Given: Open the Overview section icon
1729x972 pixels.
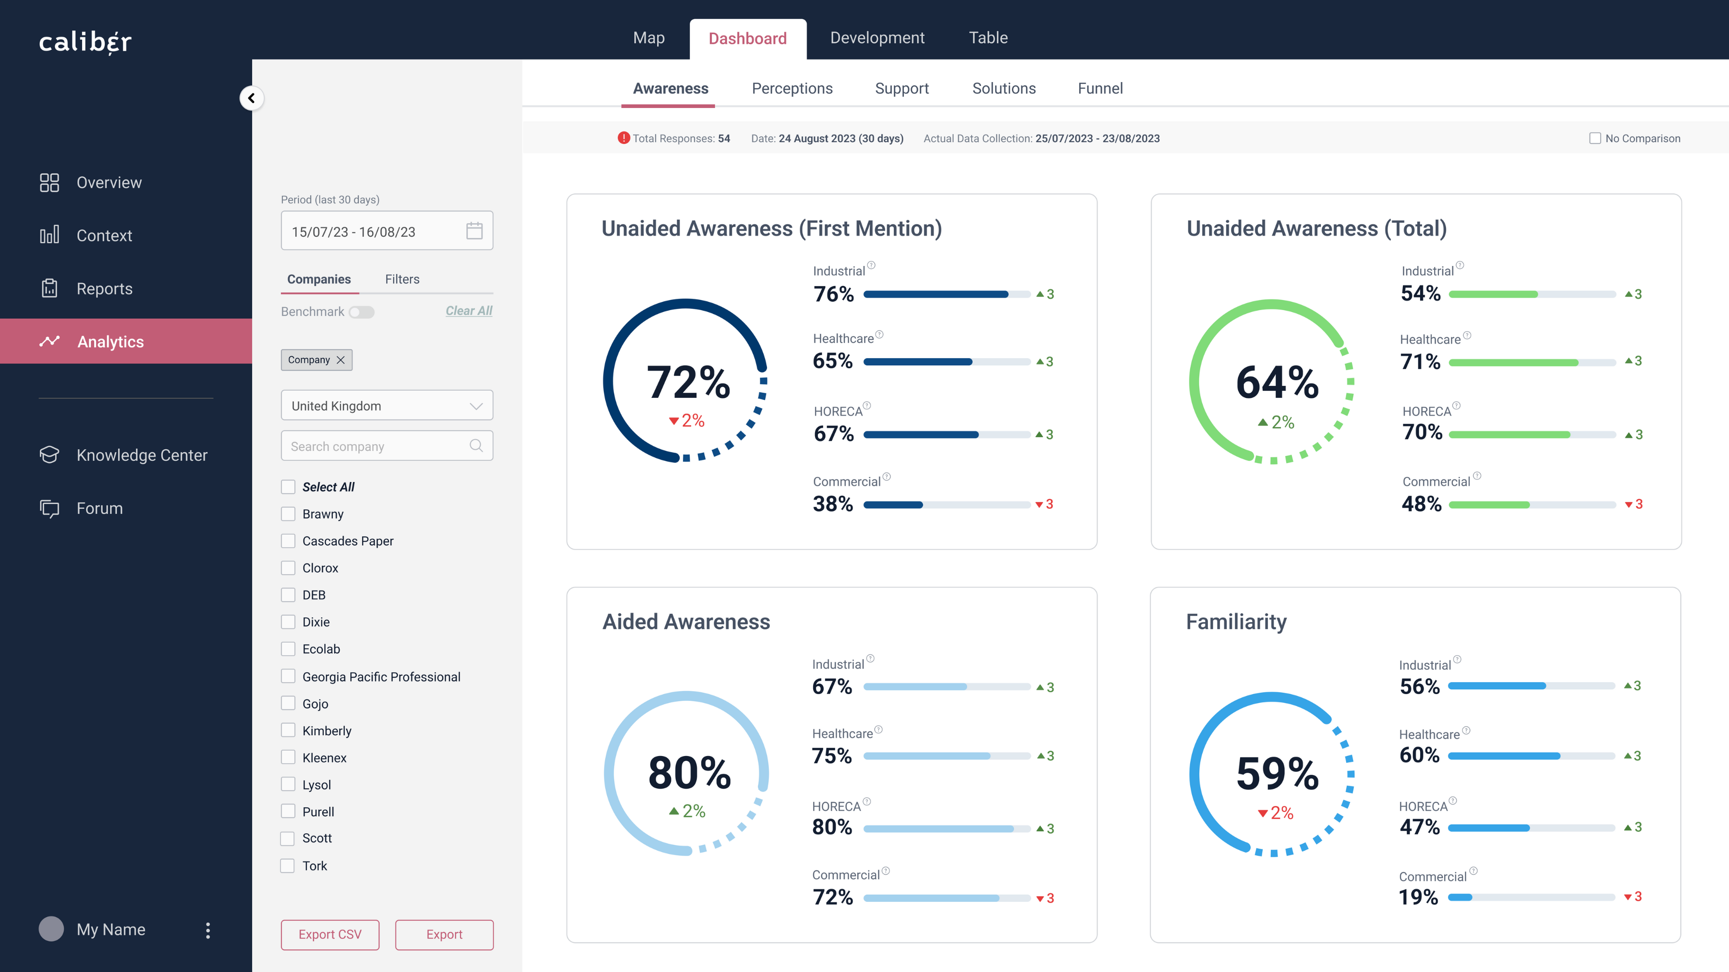Looking at the screenshot, I should coord(49,182).
